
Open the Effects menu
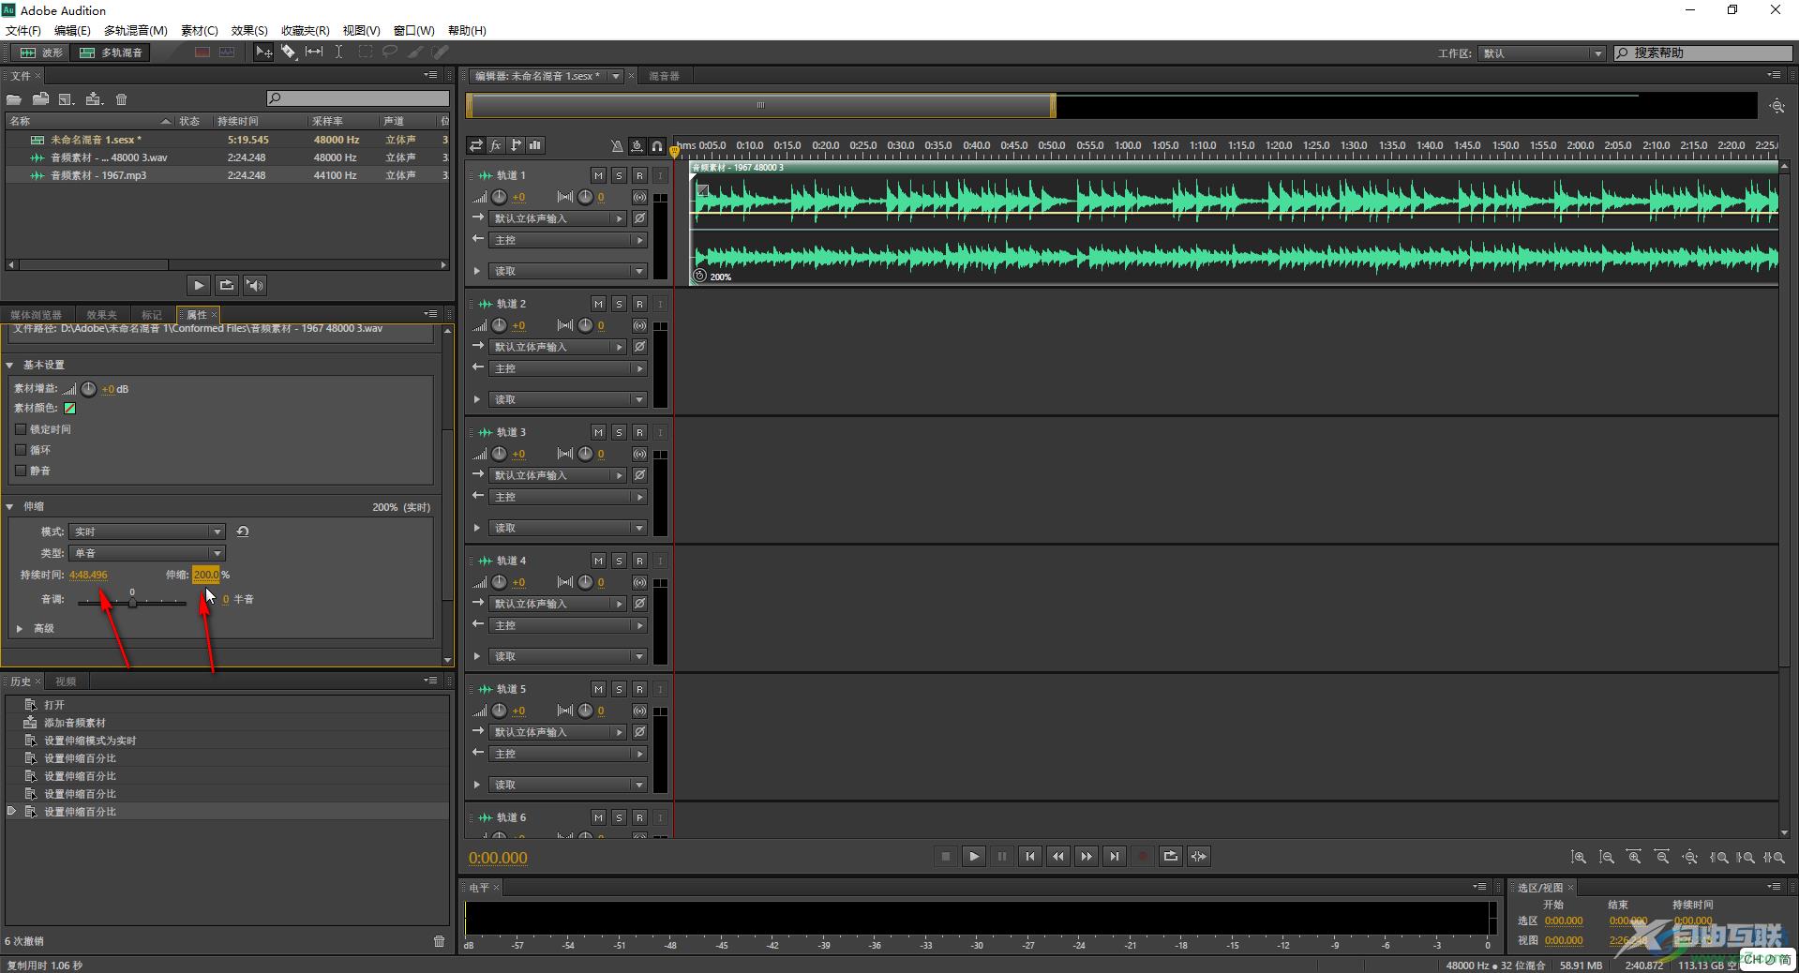click(x=249, y=31)
